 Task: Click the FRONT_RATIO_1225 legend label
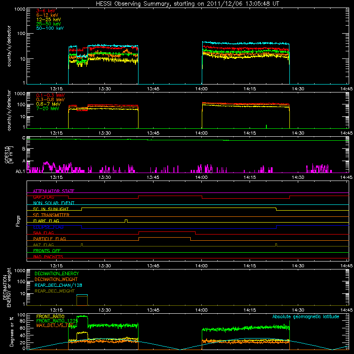coord(58,321)
